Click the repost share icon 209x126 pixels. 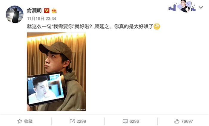tap(72, 121)
